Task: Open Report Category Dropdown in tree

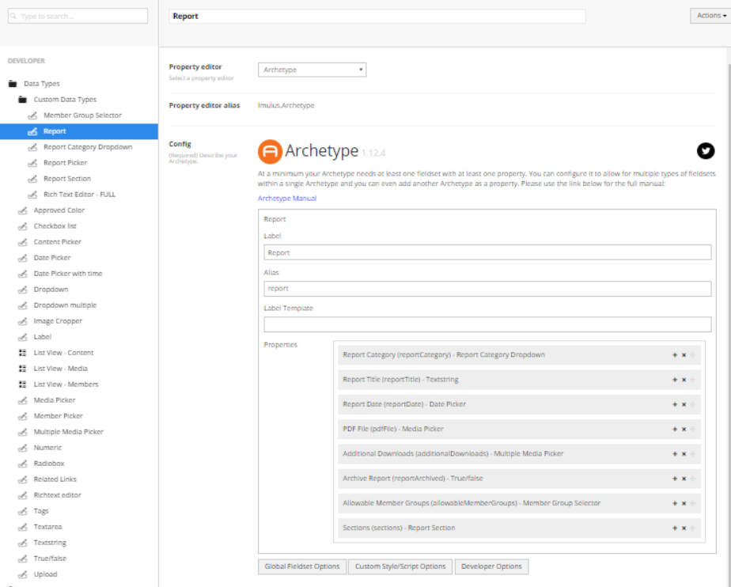Action: [88, 147]
